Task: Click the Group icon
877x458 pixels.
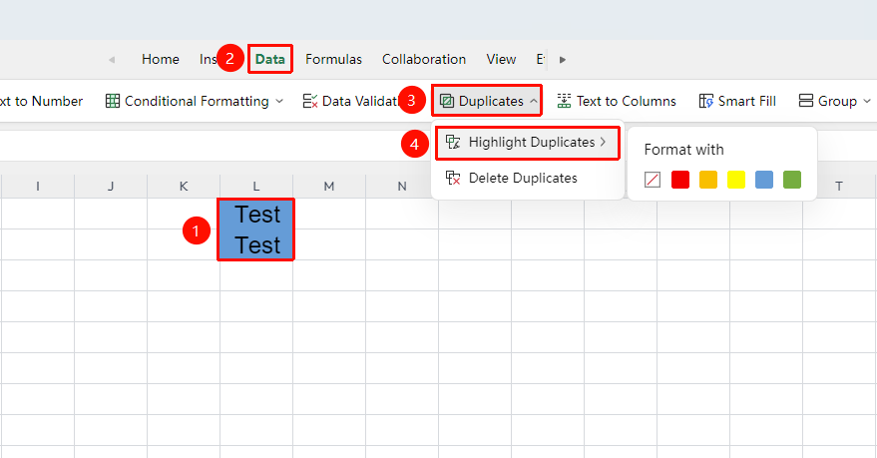Action: [x=806, y=101]
